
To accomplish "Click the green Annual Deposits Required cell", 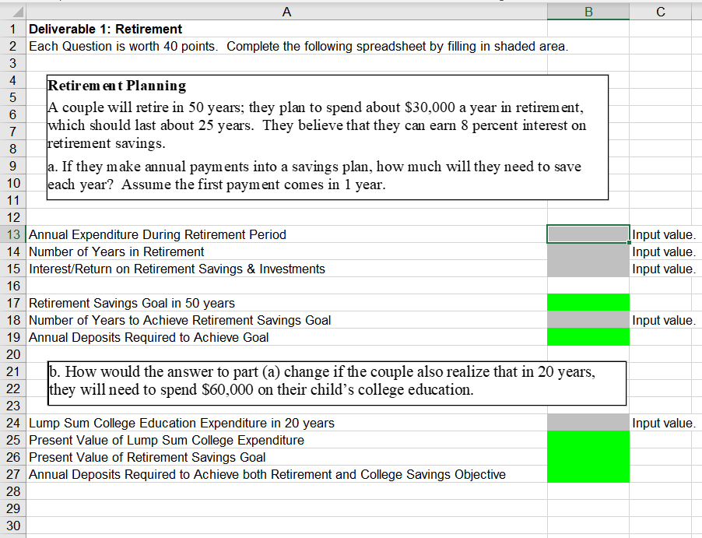I will pyautogui.click(x=588, y=336).
